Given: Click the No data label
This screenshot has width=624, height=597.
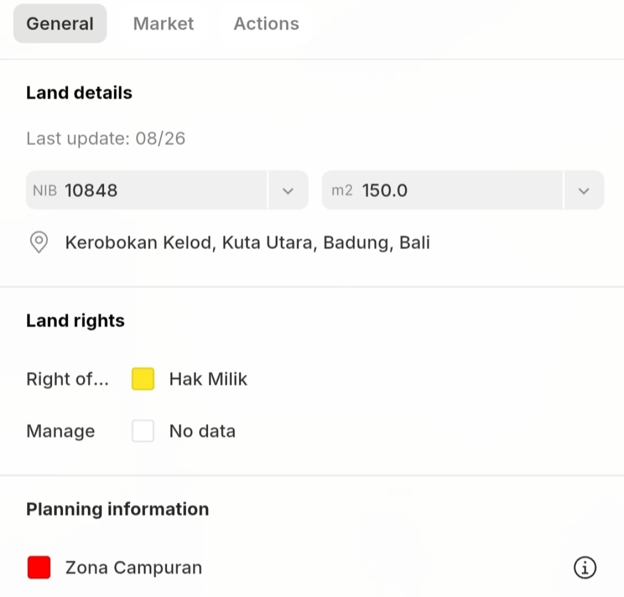Looking at the screenshot, I should (202, 431).
